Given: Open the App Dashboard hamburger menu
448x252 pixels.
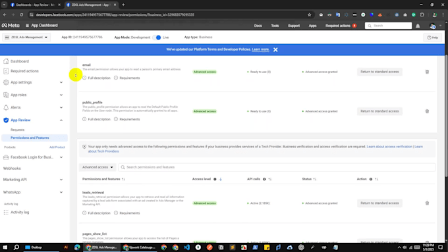Looking at the screenshot, I should click(x=27, y=26).
